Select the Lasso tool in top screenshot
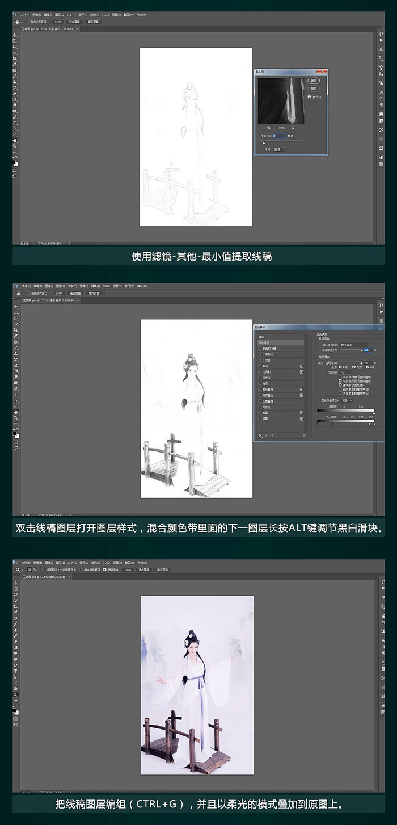Screen dimensions: 397x825 [15, 47]
